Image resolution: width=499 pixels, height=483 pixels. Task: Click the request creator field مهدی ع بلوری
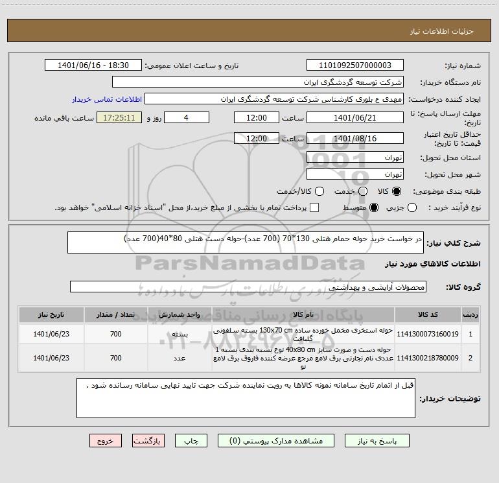point(274,99)
